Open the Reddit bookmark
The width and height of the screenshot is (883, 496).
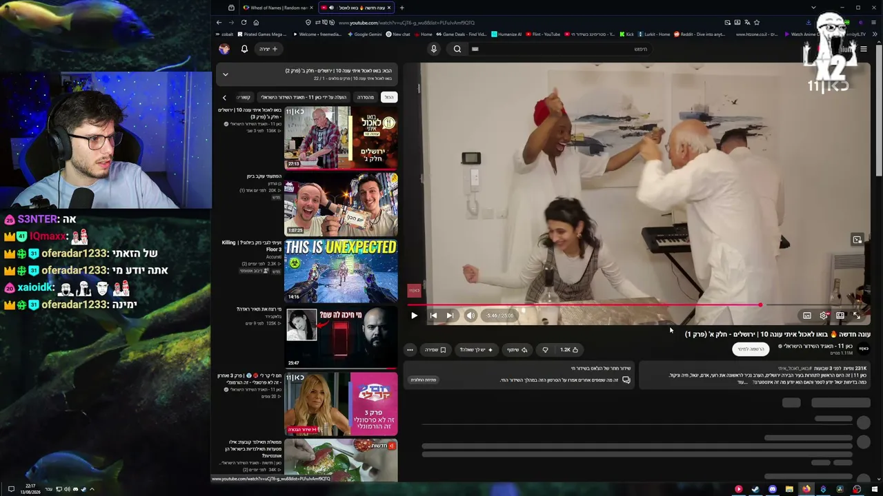pos(699,34)
